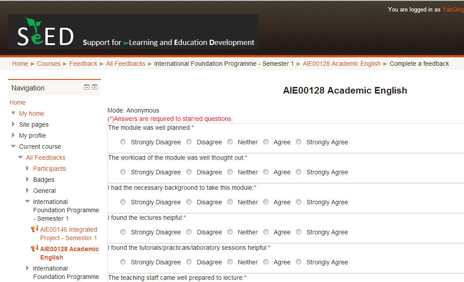The image size is (464, 282).
Task: Select Strongly Disagree for lectures helpful
Action: click(x=123, y=232)
